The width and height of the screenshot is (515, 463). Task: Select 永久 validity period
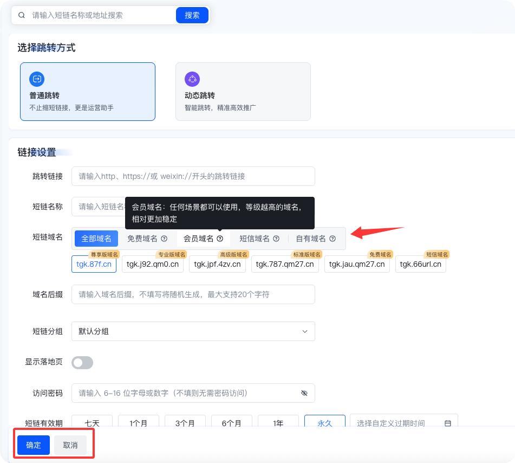(324, 423)
